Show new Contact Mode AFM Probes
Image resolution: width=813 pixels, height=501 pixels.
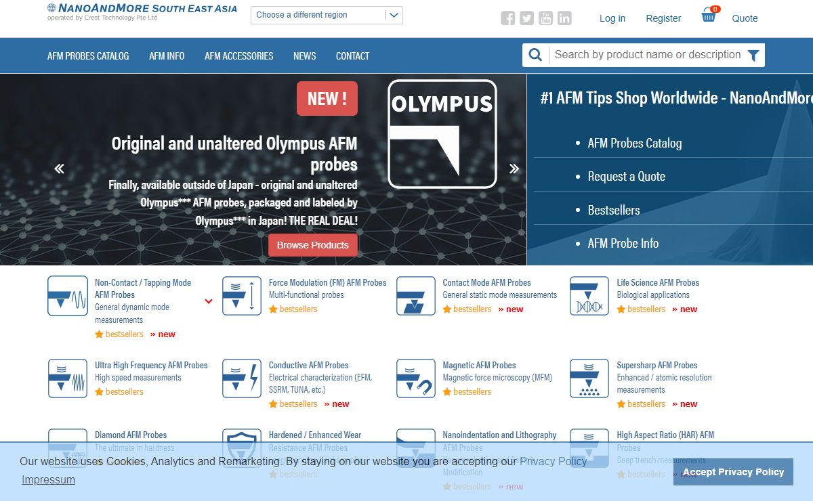pos(511,309)
